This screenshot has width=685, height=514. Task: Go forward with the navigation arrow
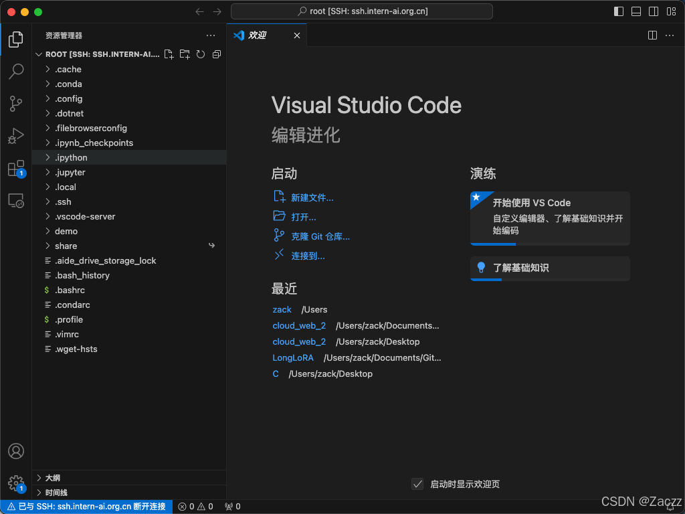[217, 12]
